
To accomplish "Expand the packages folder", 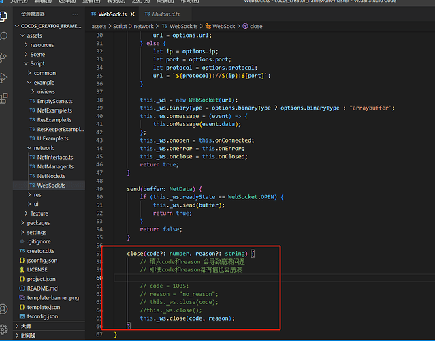I will pos(38,222).
